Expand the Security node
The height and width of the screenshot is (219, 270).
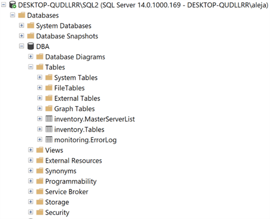tap(31, 212)
